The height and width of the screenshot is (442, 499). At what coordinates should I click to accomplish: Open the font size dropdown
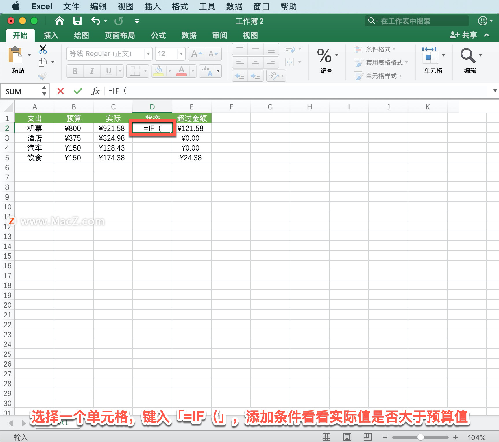click(x=181, y=54)
